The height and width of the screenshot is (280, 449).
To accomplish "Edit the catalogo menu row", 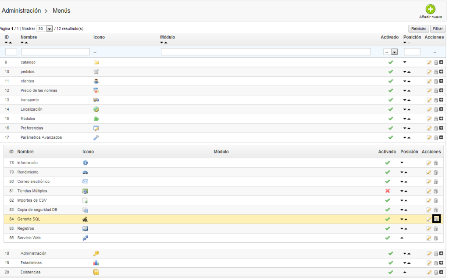I will tap(429, 63).
